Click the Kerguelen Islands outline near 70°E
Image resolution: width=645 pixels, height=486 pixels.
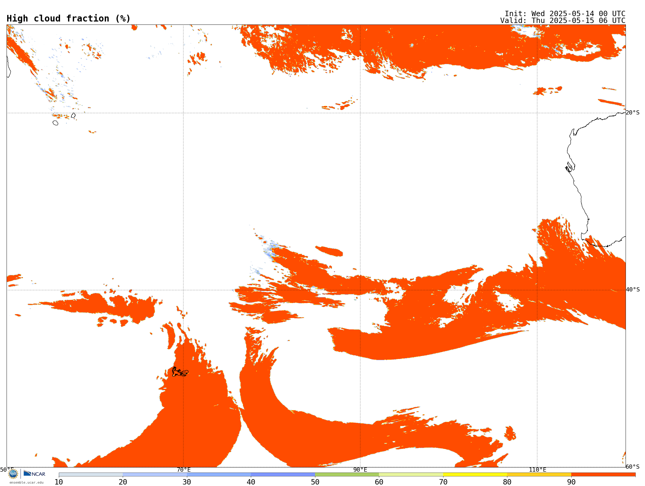coord(180,372)
